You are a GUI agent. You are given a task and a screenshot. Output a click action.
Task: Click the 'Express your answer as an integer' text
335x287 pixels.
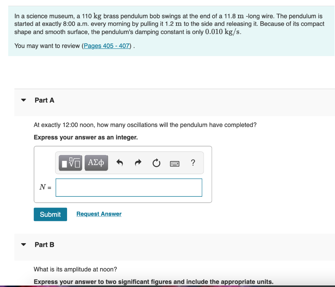click(86, 137)
